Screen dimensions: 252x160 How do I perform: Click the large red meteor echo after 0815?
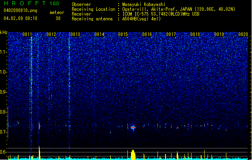tap(133, 128)
